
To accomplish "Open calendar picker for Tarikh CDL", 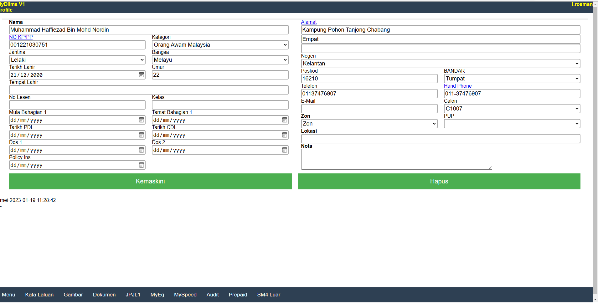I will 284,135.
